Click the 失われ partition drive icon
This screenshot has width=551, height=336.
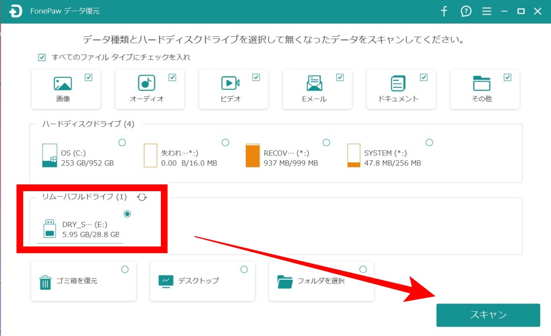coord(150,155)
